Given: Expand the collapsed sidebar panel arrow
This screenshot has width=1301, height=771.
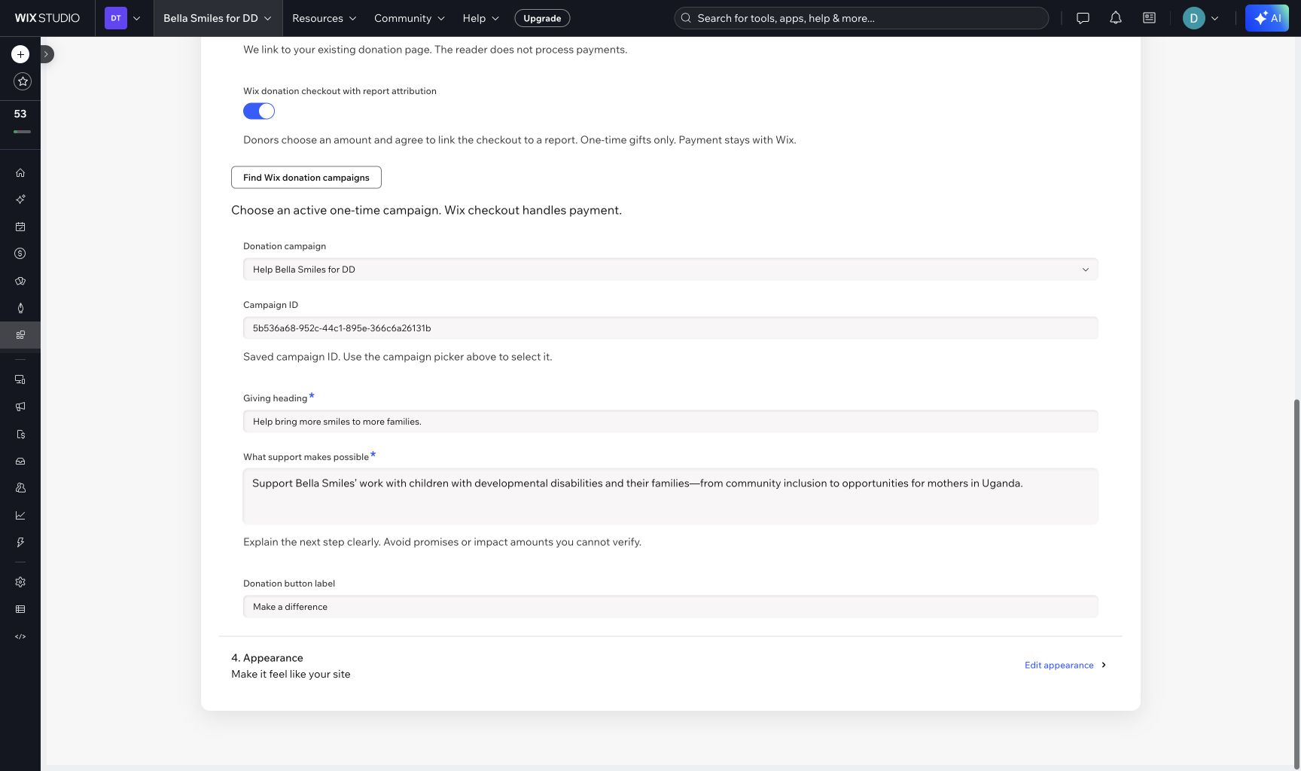Looking at the screenshot, I should pyautogui.click(x=46, y=54).
